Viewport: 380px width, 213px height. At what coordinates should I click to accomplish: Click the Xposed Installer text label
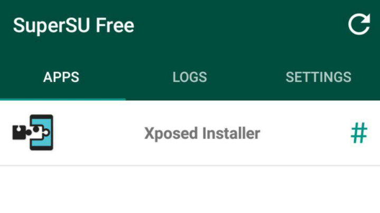(x=202, y=133)
